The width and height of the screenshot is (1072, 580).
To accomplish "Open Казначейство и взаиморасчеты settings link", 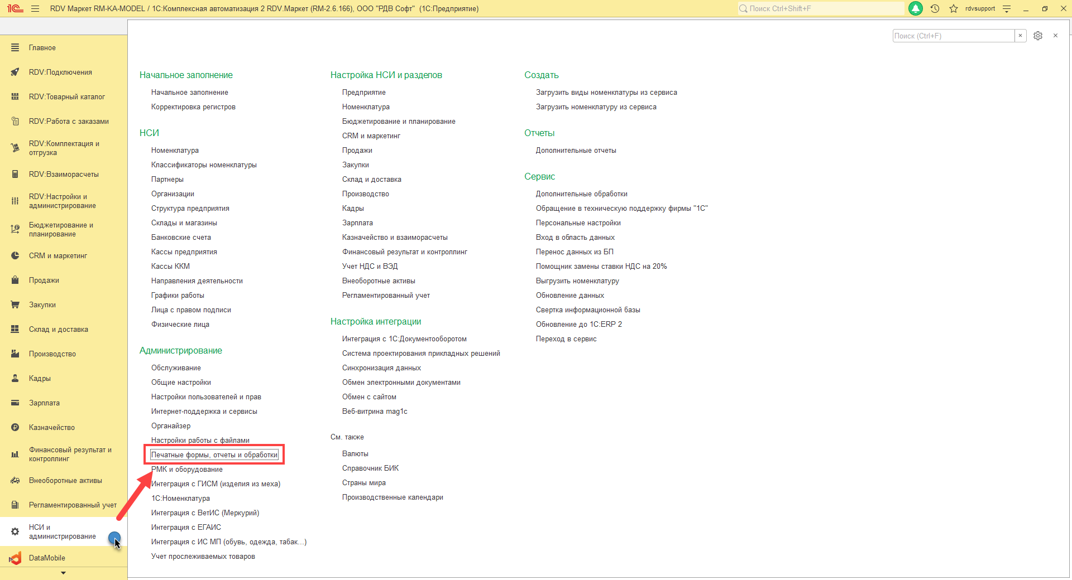I will pos(395,238).
